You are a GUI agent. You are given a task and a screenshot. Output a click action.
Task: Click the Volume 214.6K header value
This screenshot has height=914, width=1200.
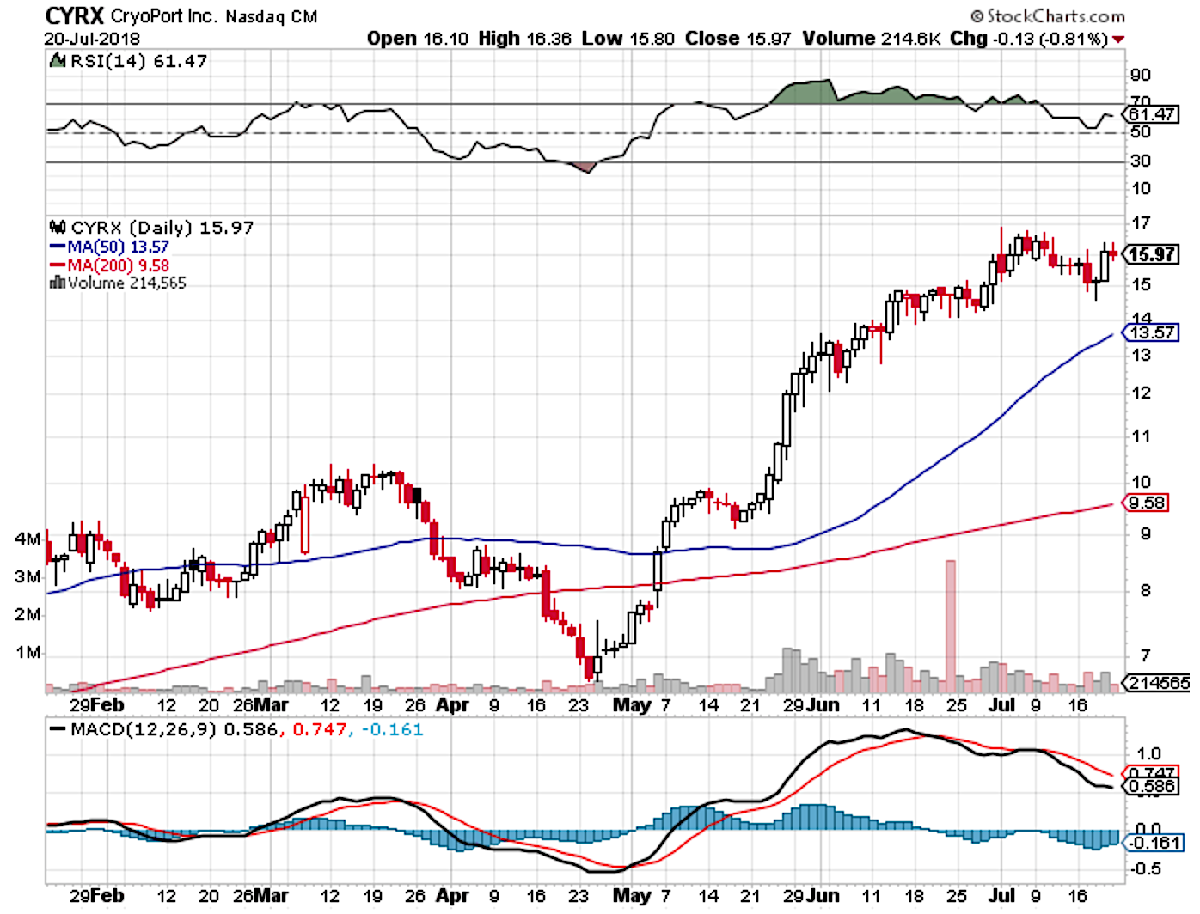coord(872,39)
